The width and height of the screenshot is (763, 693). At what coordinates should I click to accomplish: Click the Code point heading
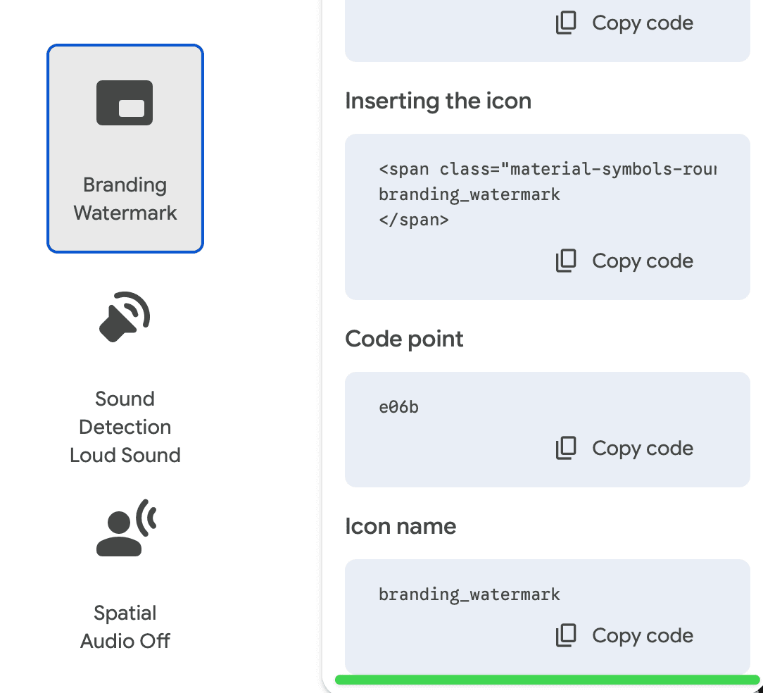point(404,339)
